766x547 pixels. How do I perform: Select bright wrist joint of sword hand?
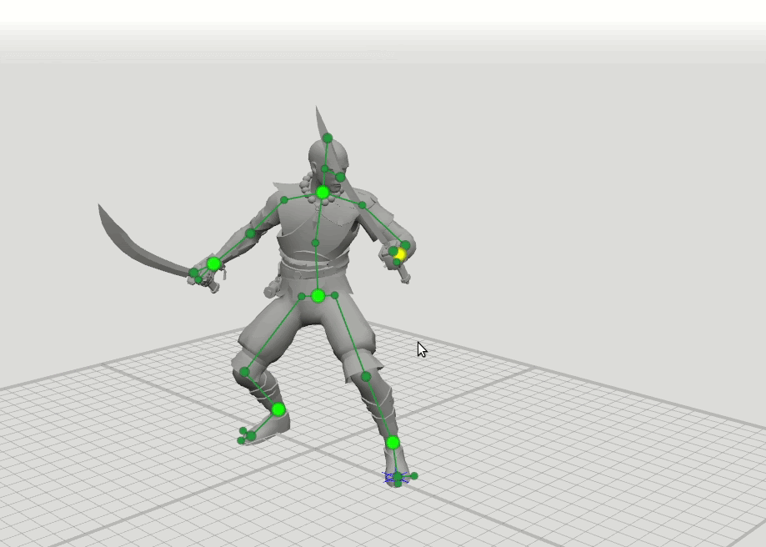click(213, 263)
